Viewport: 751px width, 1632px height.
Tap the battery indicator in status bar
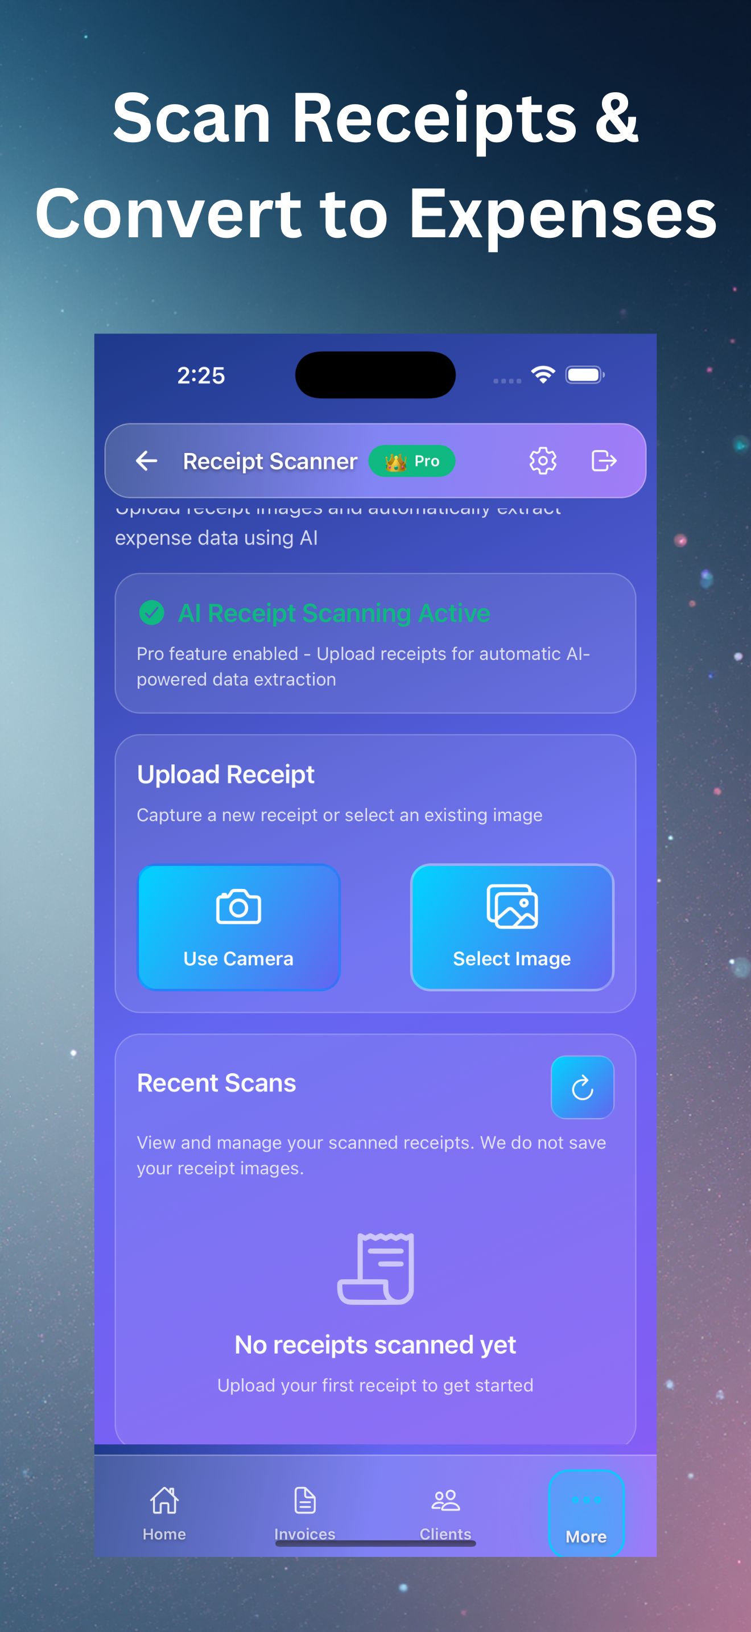(585, 374)
